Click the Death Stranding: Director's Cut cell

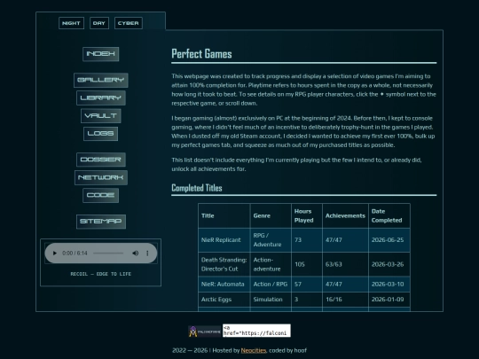coord(224,264)
